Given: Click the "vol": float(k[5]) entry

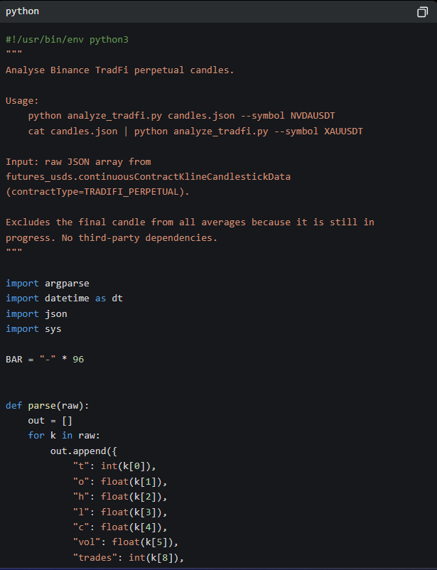Looking at the screenshot, I should 126,542.
